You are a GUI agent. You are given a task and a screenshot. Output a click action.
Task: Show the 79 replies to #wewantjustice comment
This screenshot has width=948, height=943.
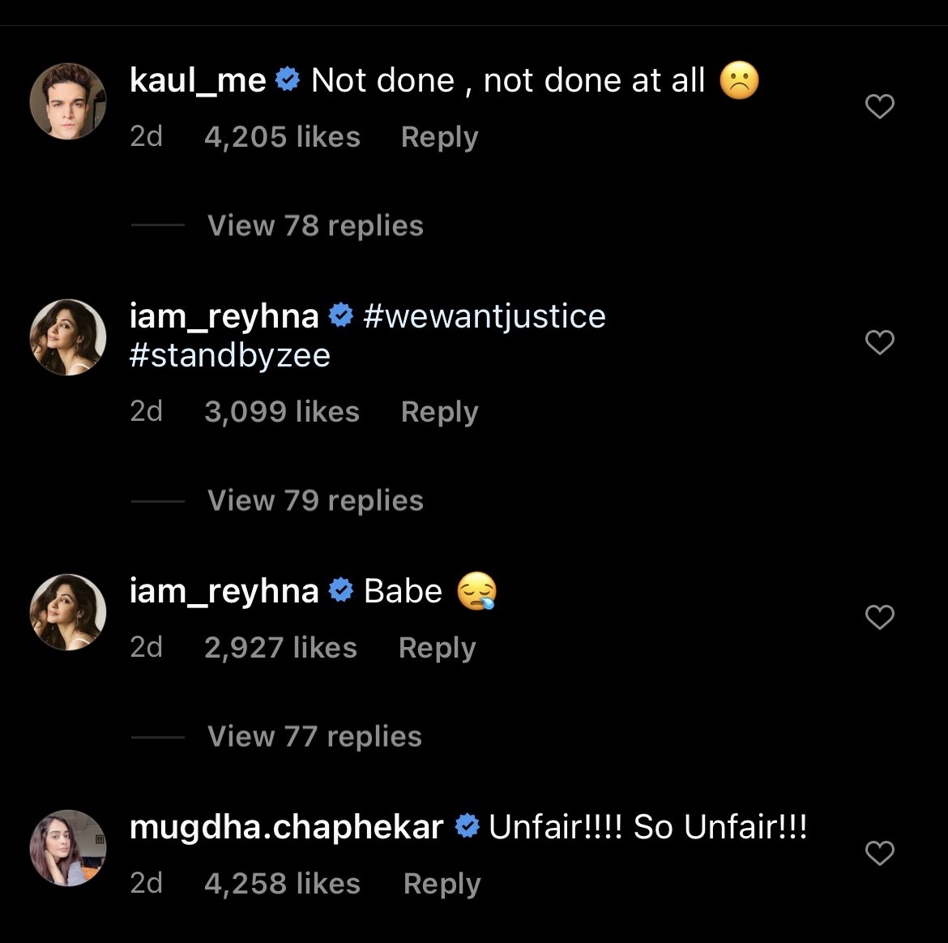(x=315, y=500)
